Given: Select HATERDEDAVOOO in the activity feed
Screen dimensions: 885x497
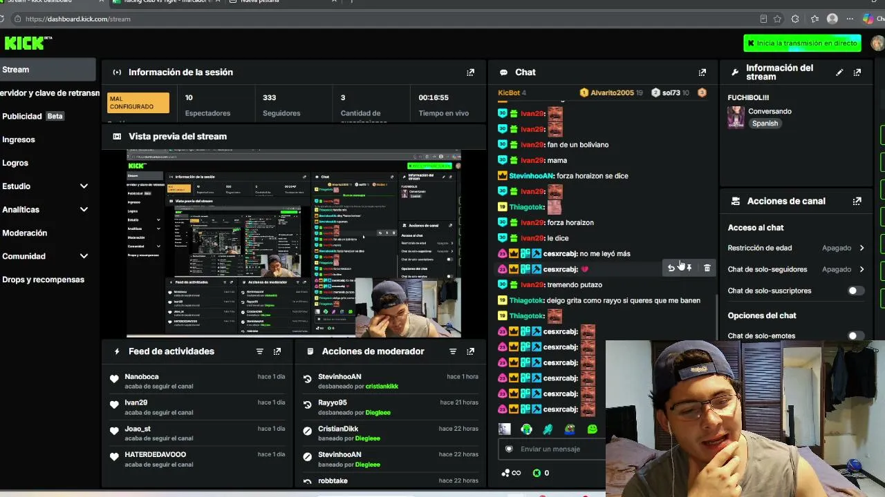Looking at the screenshot, I should point(156,455).
